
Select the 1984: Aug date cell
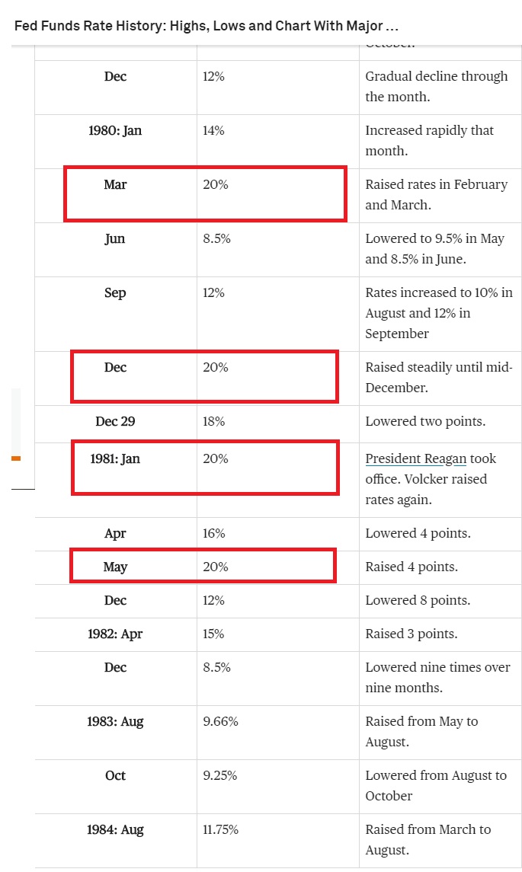click(115, 830)
